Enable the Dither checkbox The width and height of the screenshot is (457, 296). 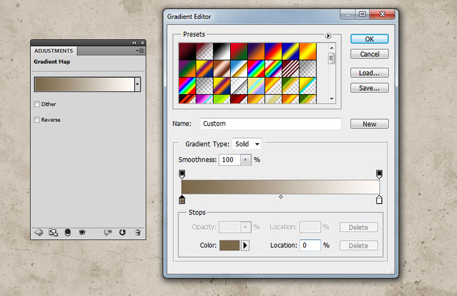click(x=37, y=104)
